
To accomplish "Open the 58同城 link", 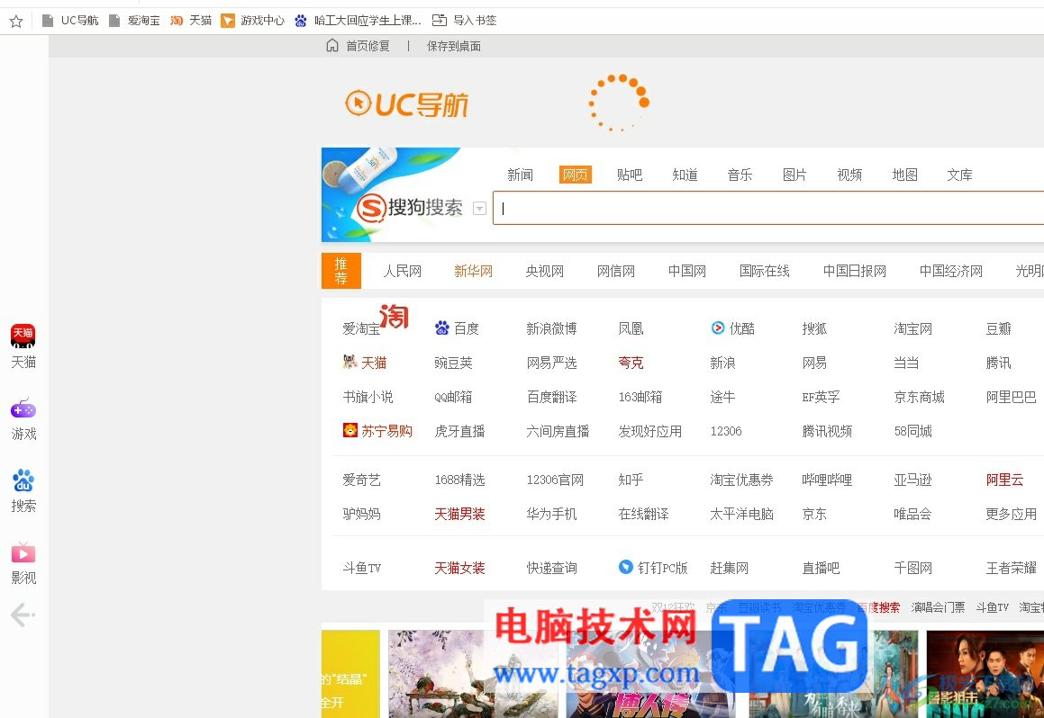I will pyautogui.click(x=912, y=432).
